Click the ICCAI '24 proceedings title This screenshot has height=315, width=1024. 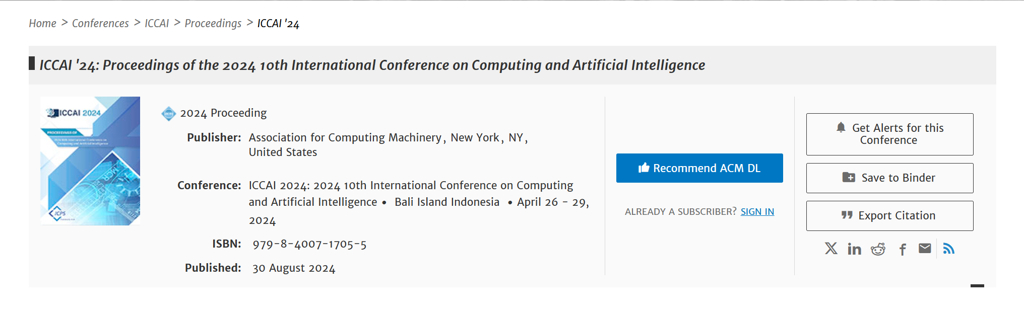(372, 65)
